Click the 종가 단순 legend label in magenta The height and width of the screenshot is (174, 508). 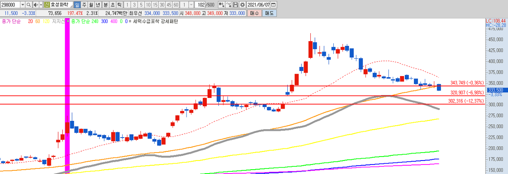tap(11, 21)
